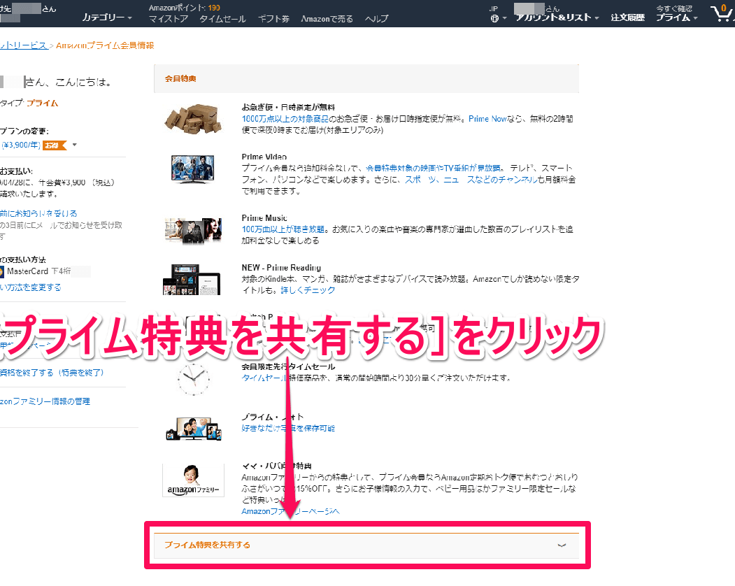The height and width of the screenshot is (586, 735).
Task: Click the お急ぎ便・日時指定が無料 heading
Action: point(288,108)
